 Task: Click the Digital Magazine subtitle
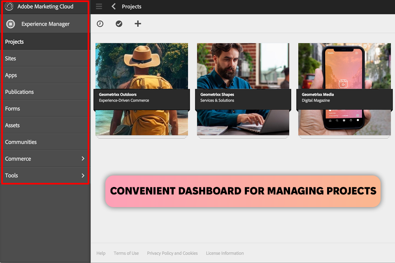316,100
